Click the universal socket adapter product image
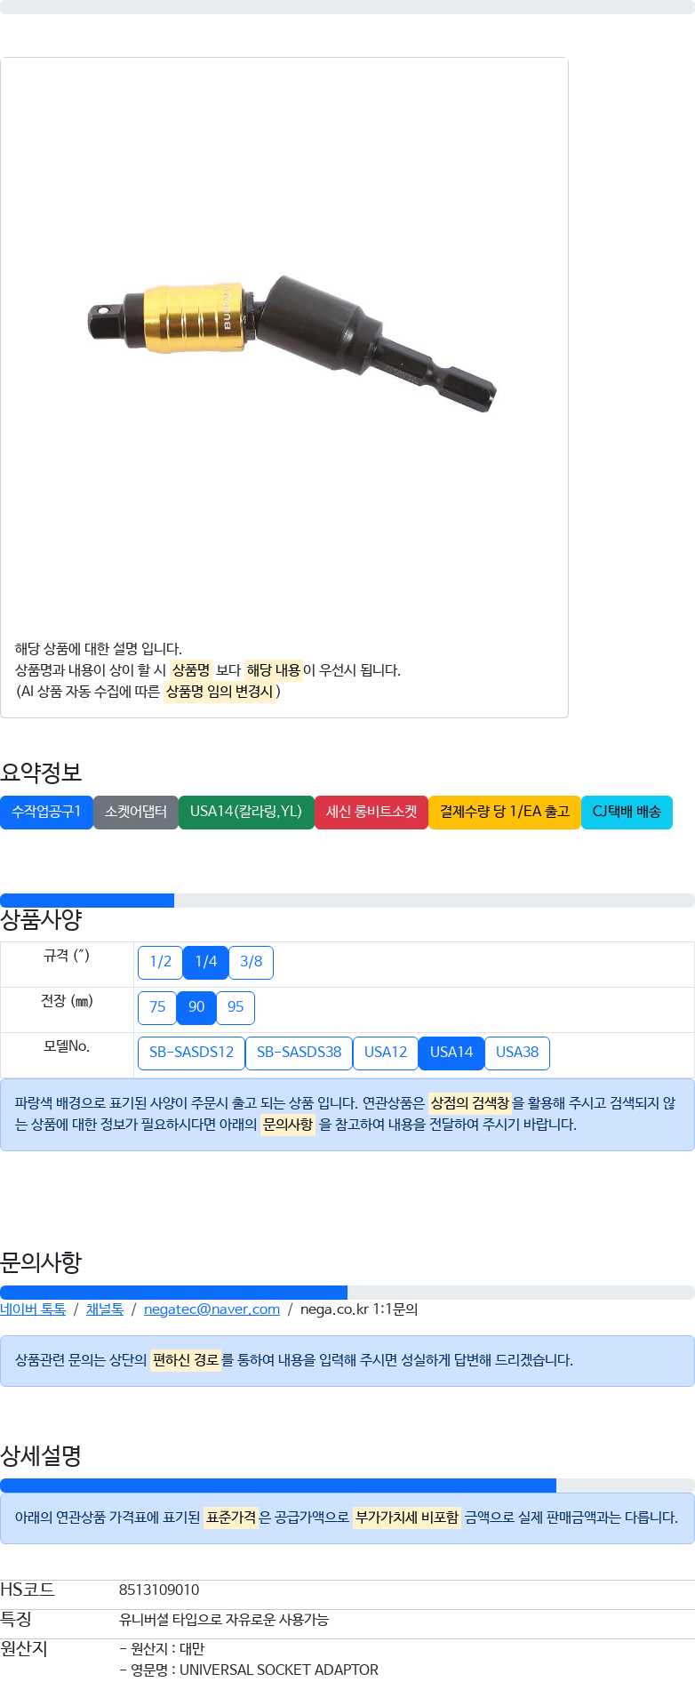Screen dimensions: 695x1682 pyautogui.click(x=292, y=342)
